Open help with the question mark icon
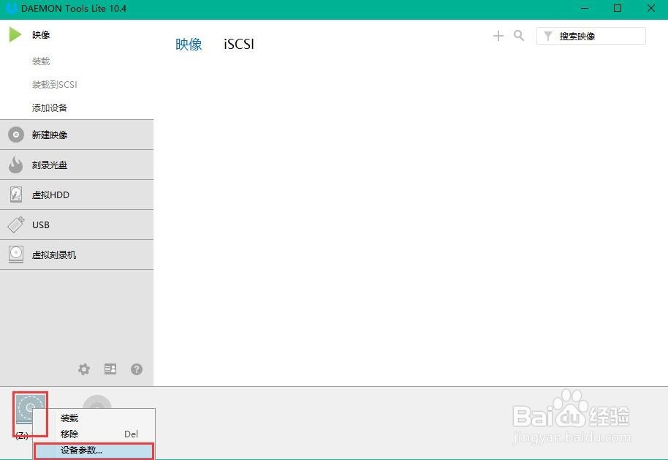The image size is (668, 460). (137, 369)
